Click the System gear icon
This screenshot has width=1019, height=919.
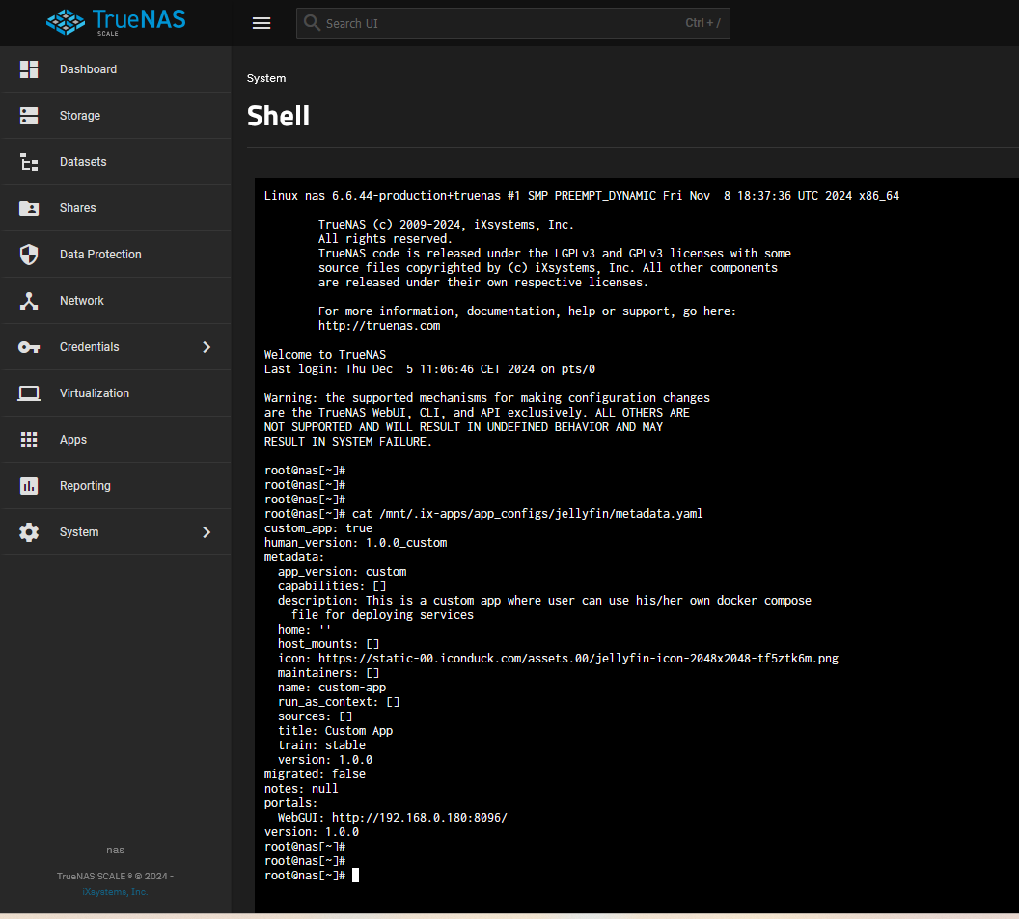click(x=29, y=532)
